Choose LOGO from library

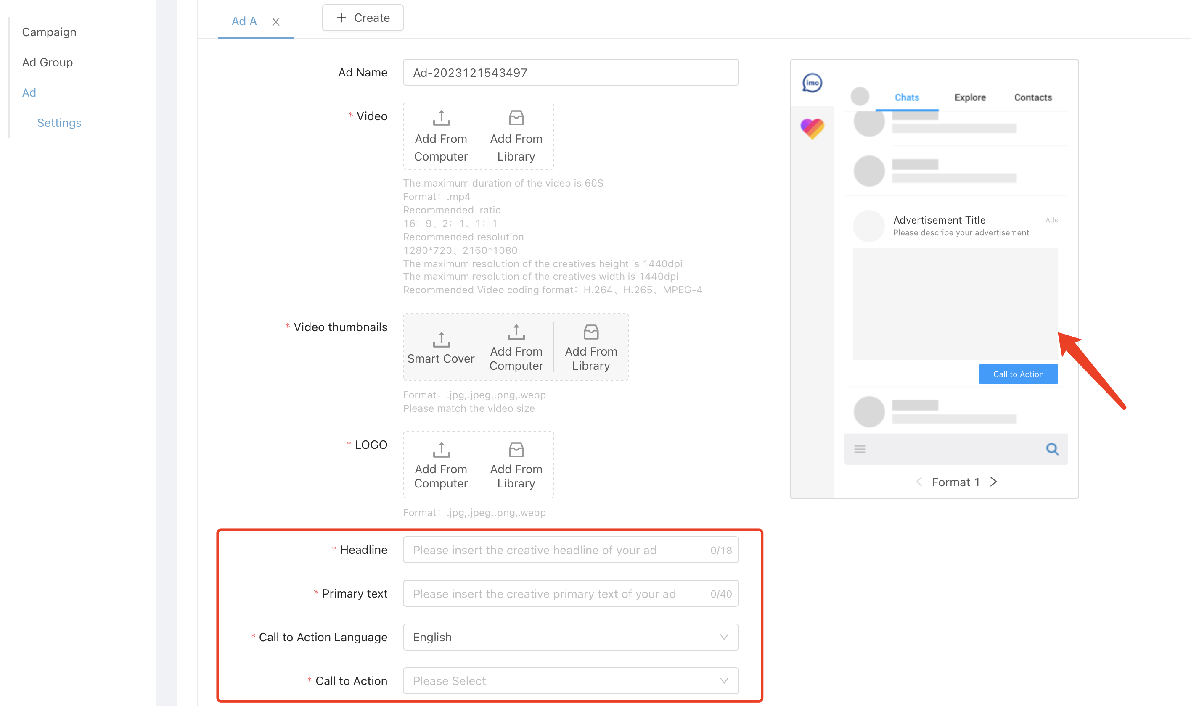[x=516, y=465]
